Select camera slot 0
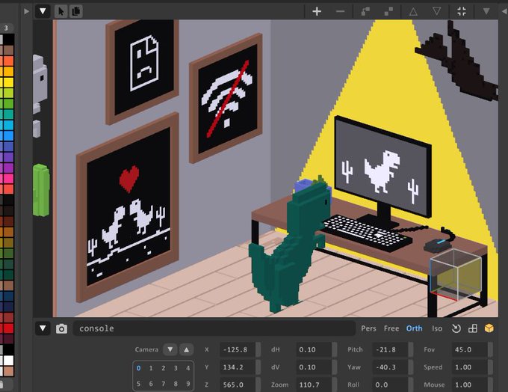This screenshot has width=508, height=392. [x=139, y=368]
